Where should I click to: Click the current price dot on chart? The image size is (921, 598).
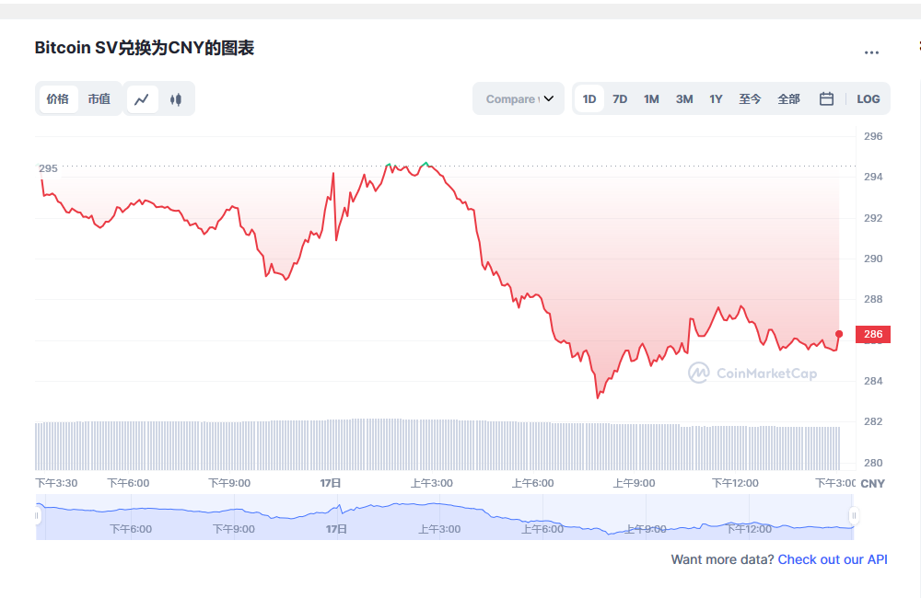[x=839, y=334]
